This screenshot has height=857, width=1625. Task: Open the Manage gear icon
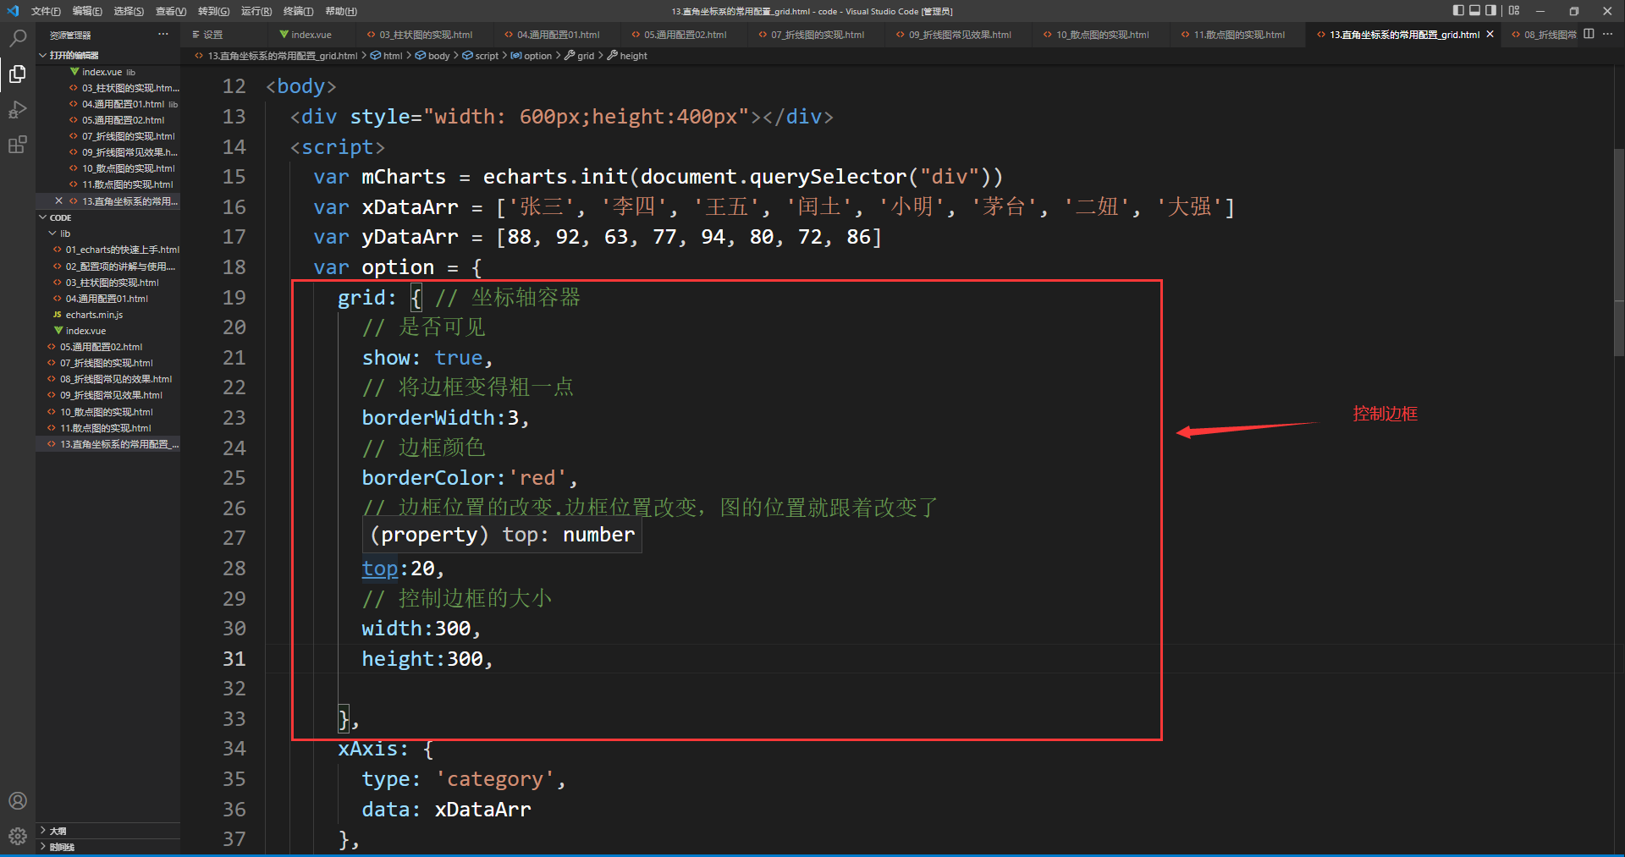click(x=17, y=837)
